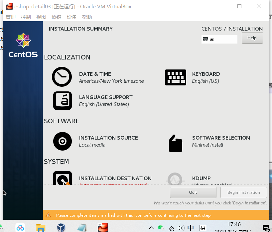Click Americas/New York timezone text
Viewport: 272px width, 232px height.
pyautogui.click(x=111, y=81)
